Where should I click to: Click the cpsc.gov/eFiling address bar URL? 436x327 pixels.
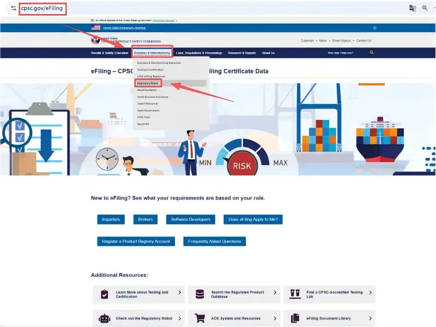pos(42,8)
